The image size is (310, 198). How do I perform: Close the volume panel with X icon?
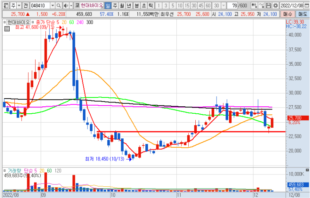pyautogui.click(x=307, y=170)
